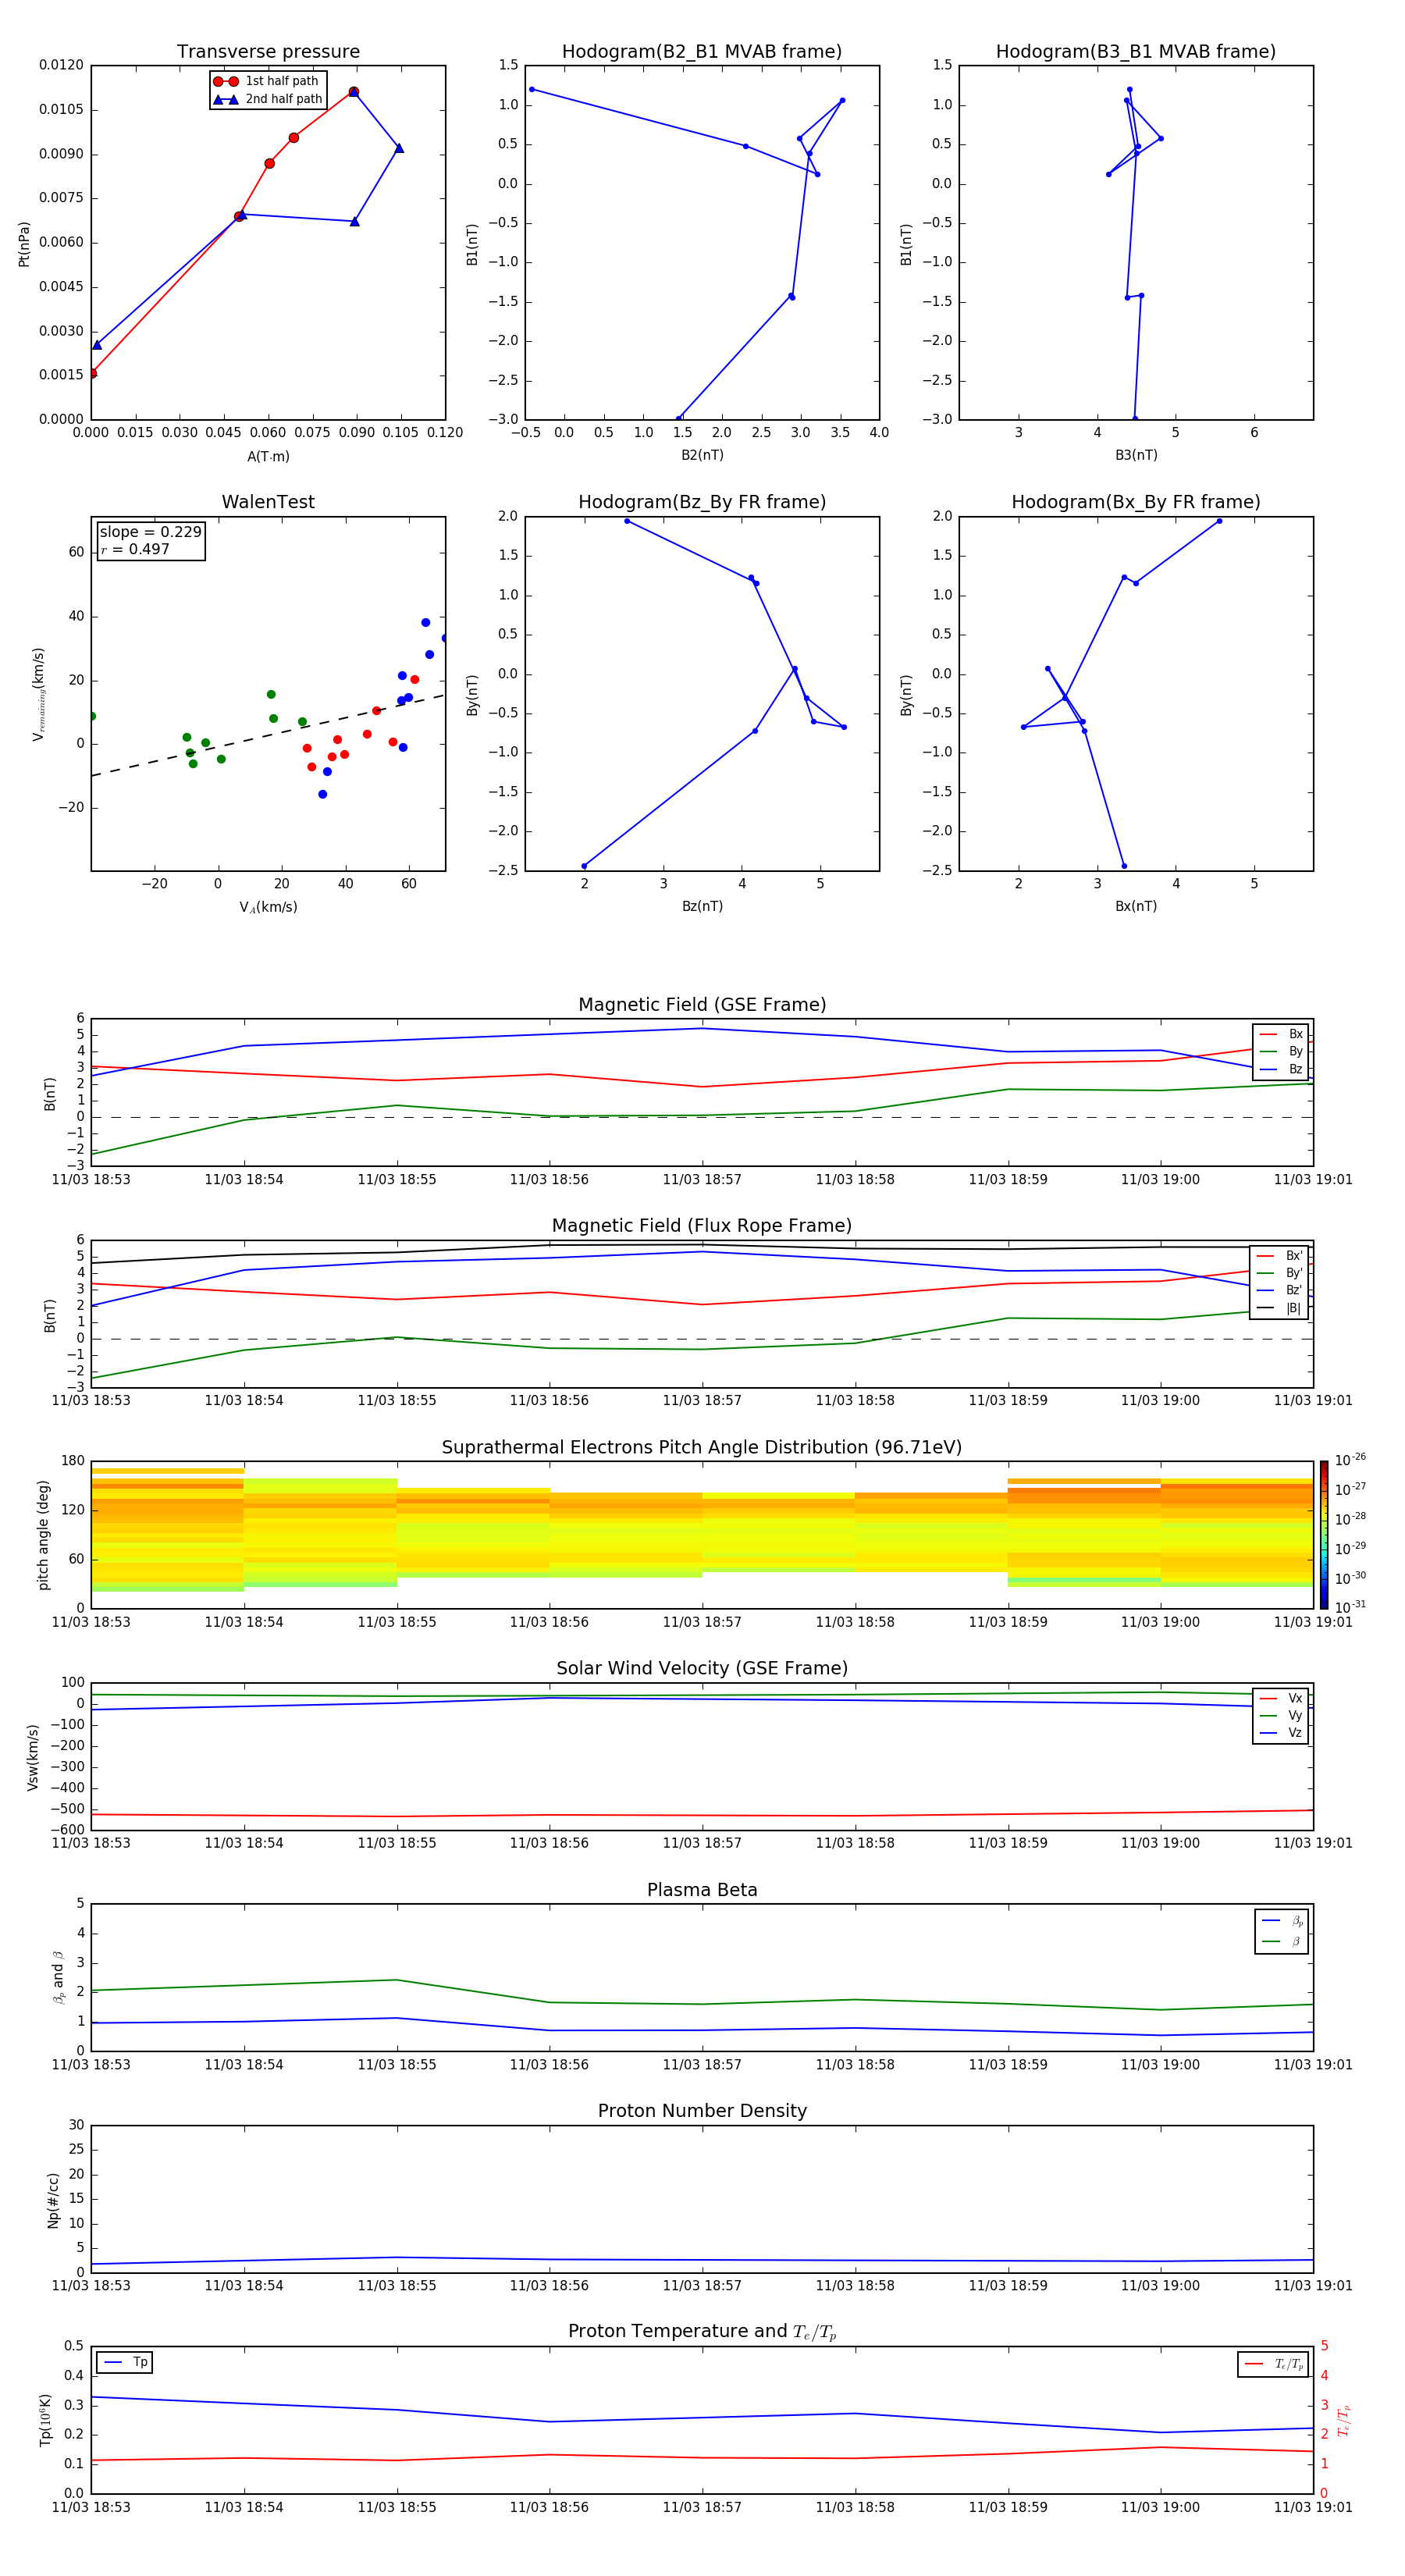Viewport: 1405px width, 2576px height.
Task: Click the 'Magnetic Field (Flux Rope Frame)' title
Action: (x=702, y=1226)
